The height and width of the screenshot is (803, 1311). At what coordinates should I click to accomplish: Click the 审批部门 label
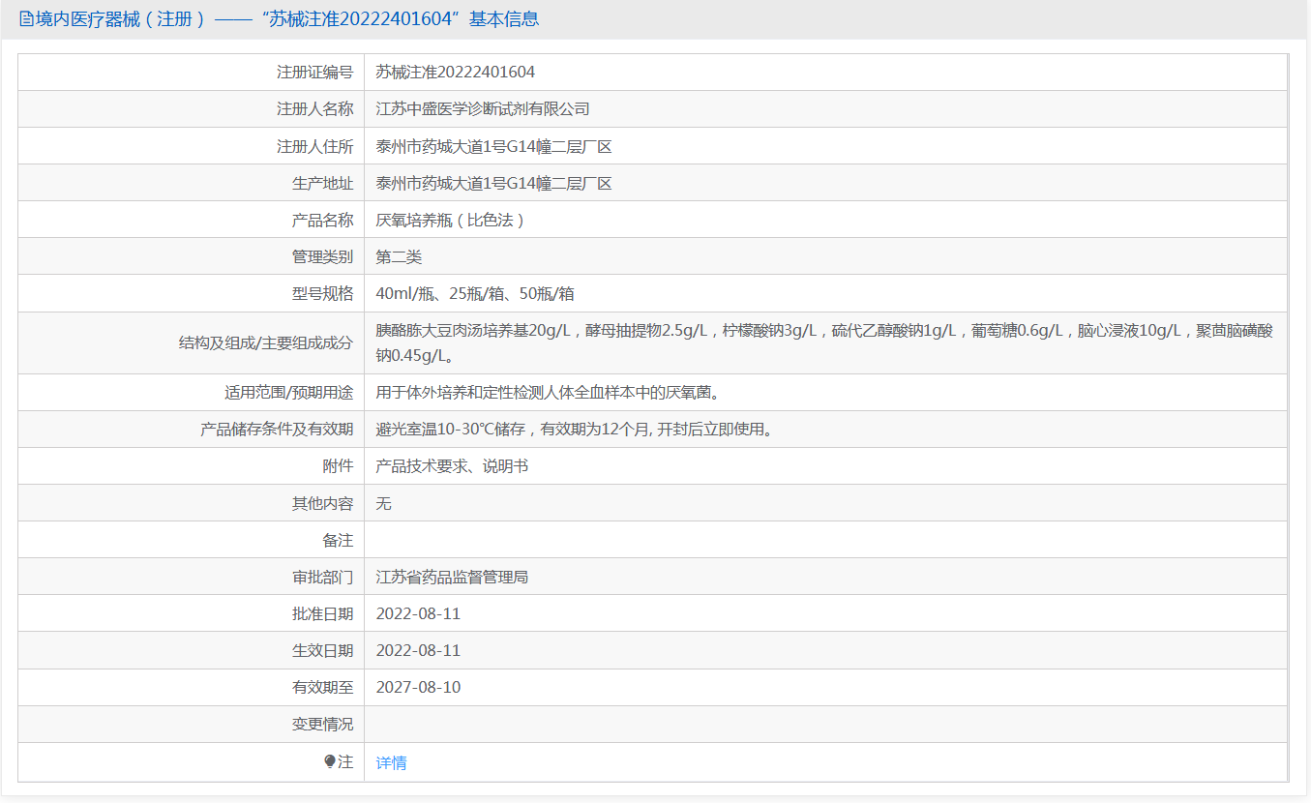pos(323,577)
